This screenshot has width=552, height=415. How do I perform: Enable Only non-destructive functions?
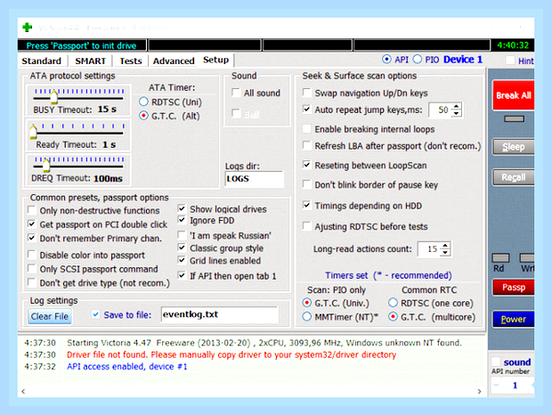pyautogui.click(x=32, y=210)
